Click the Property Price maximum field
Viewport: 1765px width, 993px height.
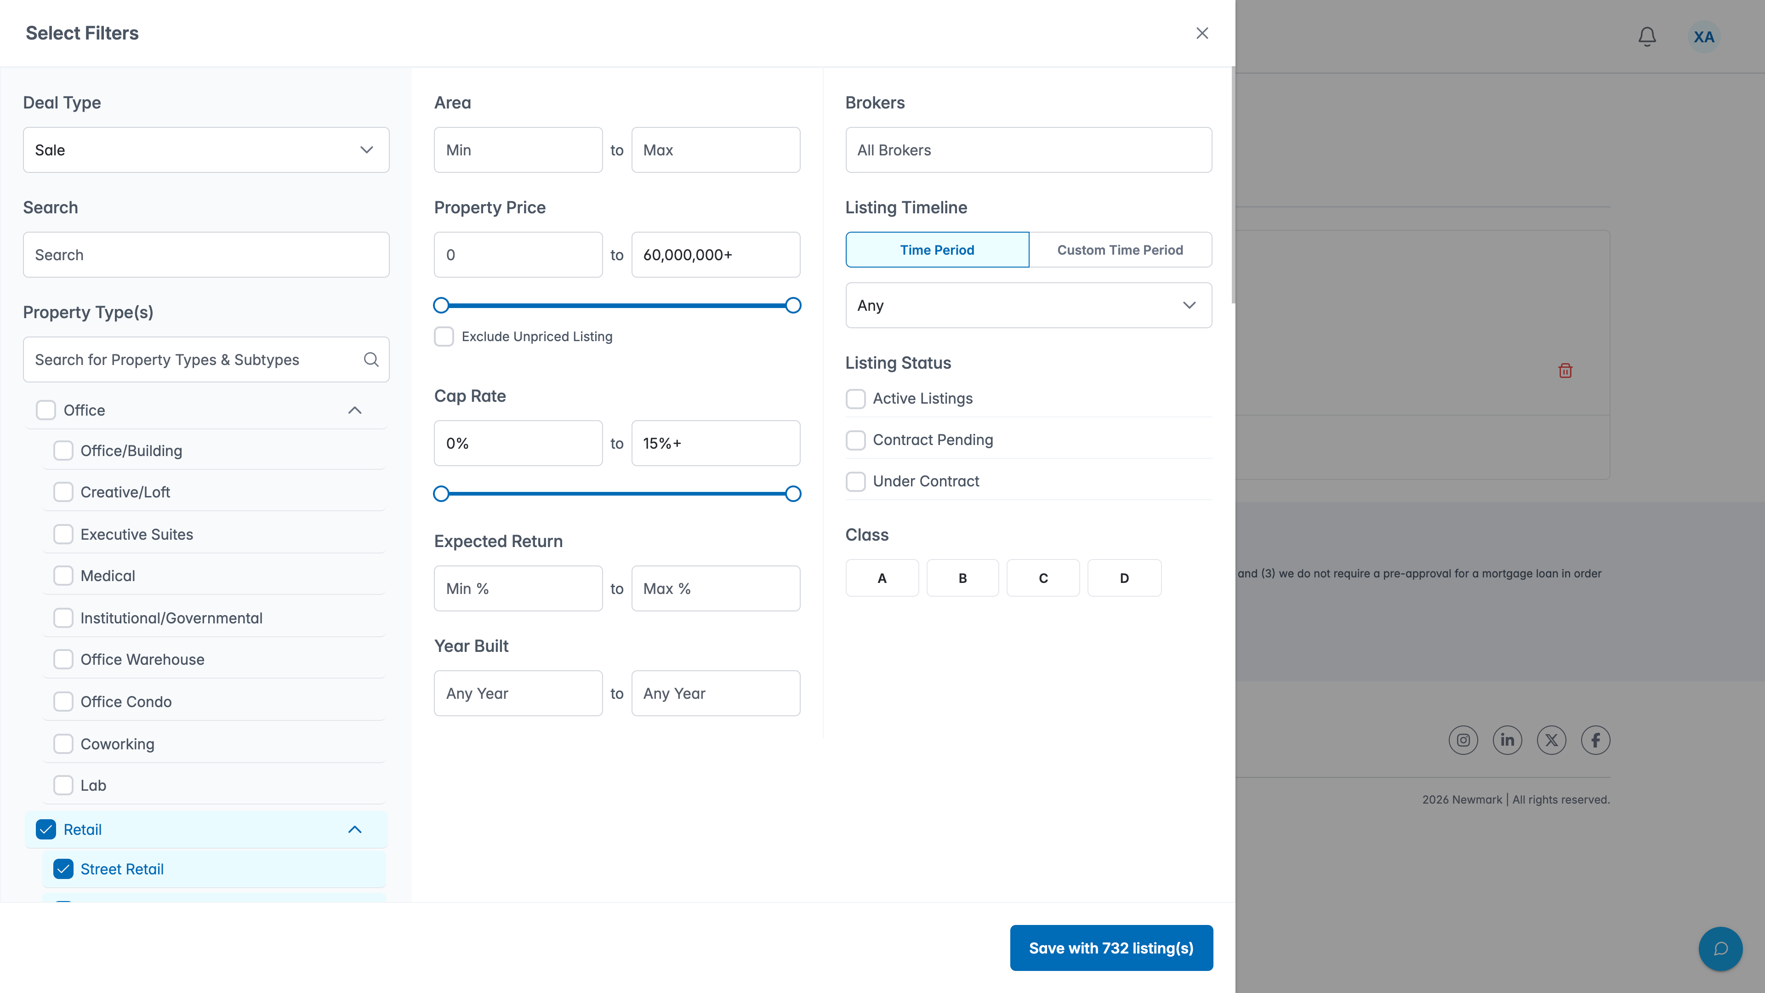(715, 254)
